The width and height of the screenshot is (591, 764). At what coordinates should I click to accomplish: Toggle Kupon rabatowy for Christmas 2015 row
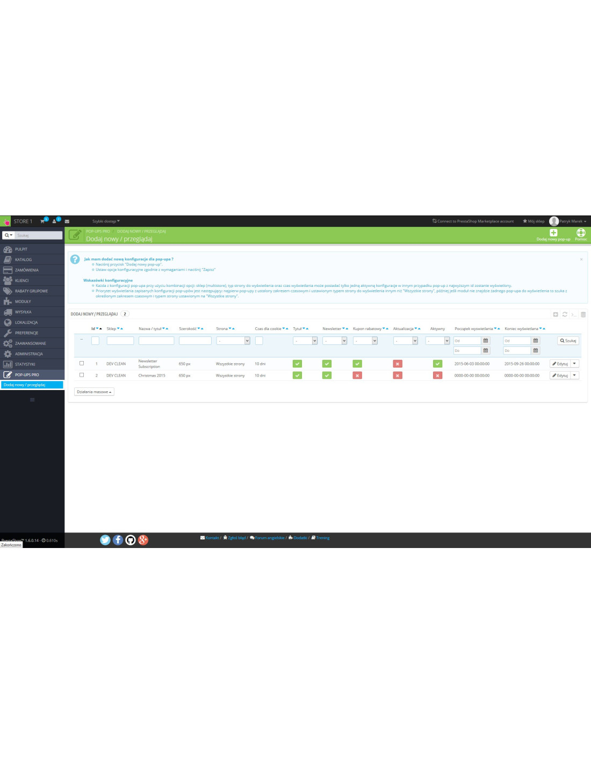pyautogui.click(x=357, y=376)
